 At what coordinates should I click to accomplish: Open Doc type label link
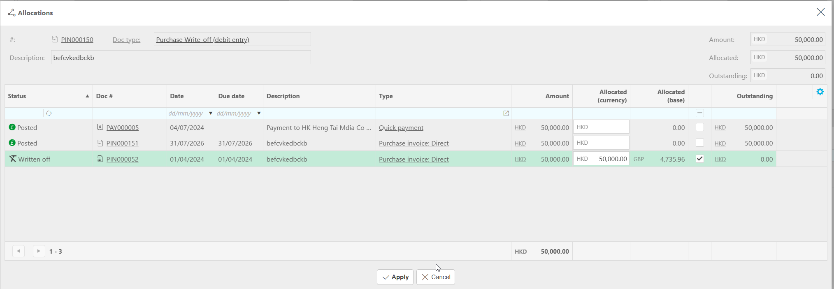(x=126, y=39)
